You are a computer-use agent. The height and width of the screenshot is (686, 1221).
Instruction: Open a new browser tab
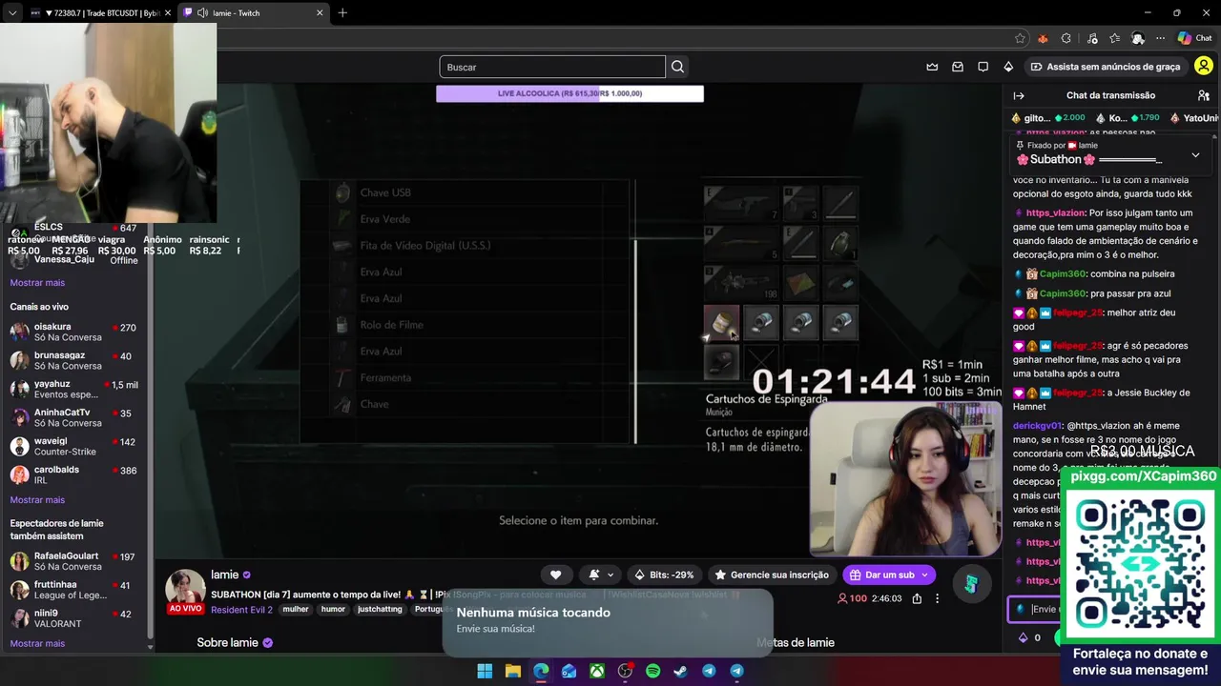pos(342,12)
